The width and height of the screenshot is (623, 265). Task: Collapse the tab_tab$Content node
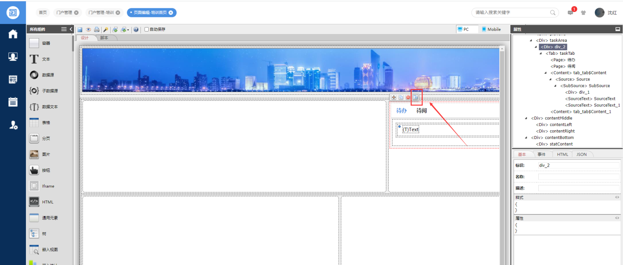point(546,73)
